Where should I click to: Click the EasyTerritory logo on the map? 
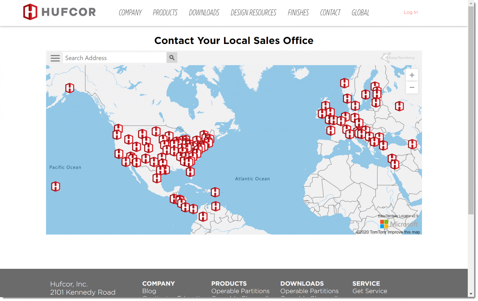pos(398,57)
